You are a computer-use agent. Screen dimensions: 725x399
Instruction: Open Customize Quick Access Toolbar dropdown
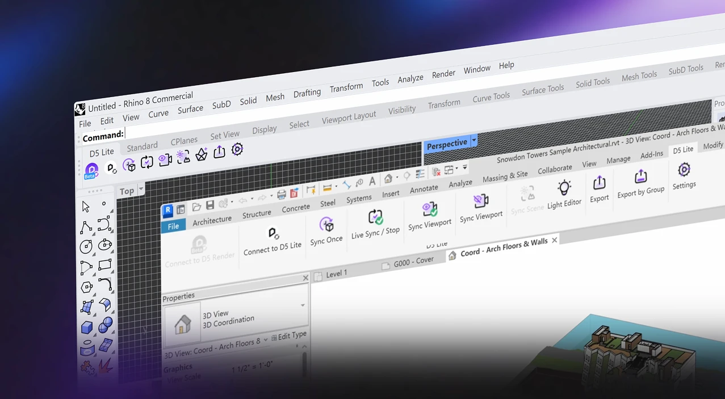tap(465, 167)
